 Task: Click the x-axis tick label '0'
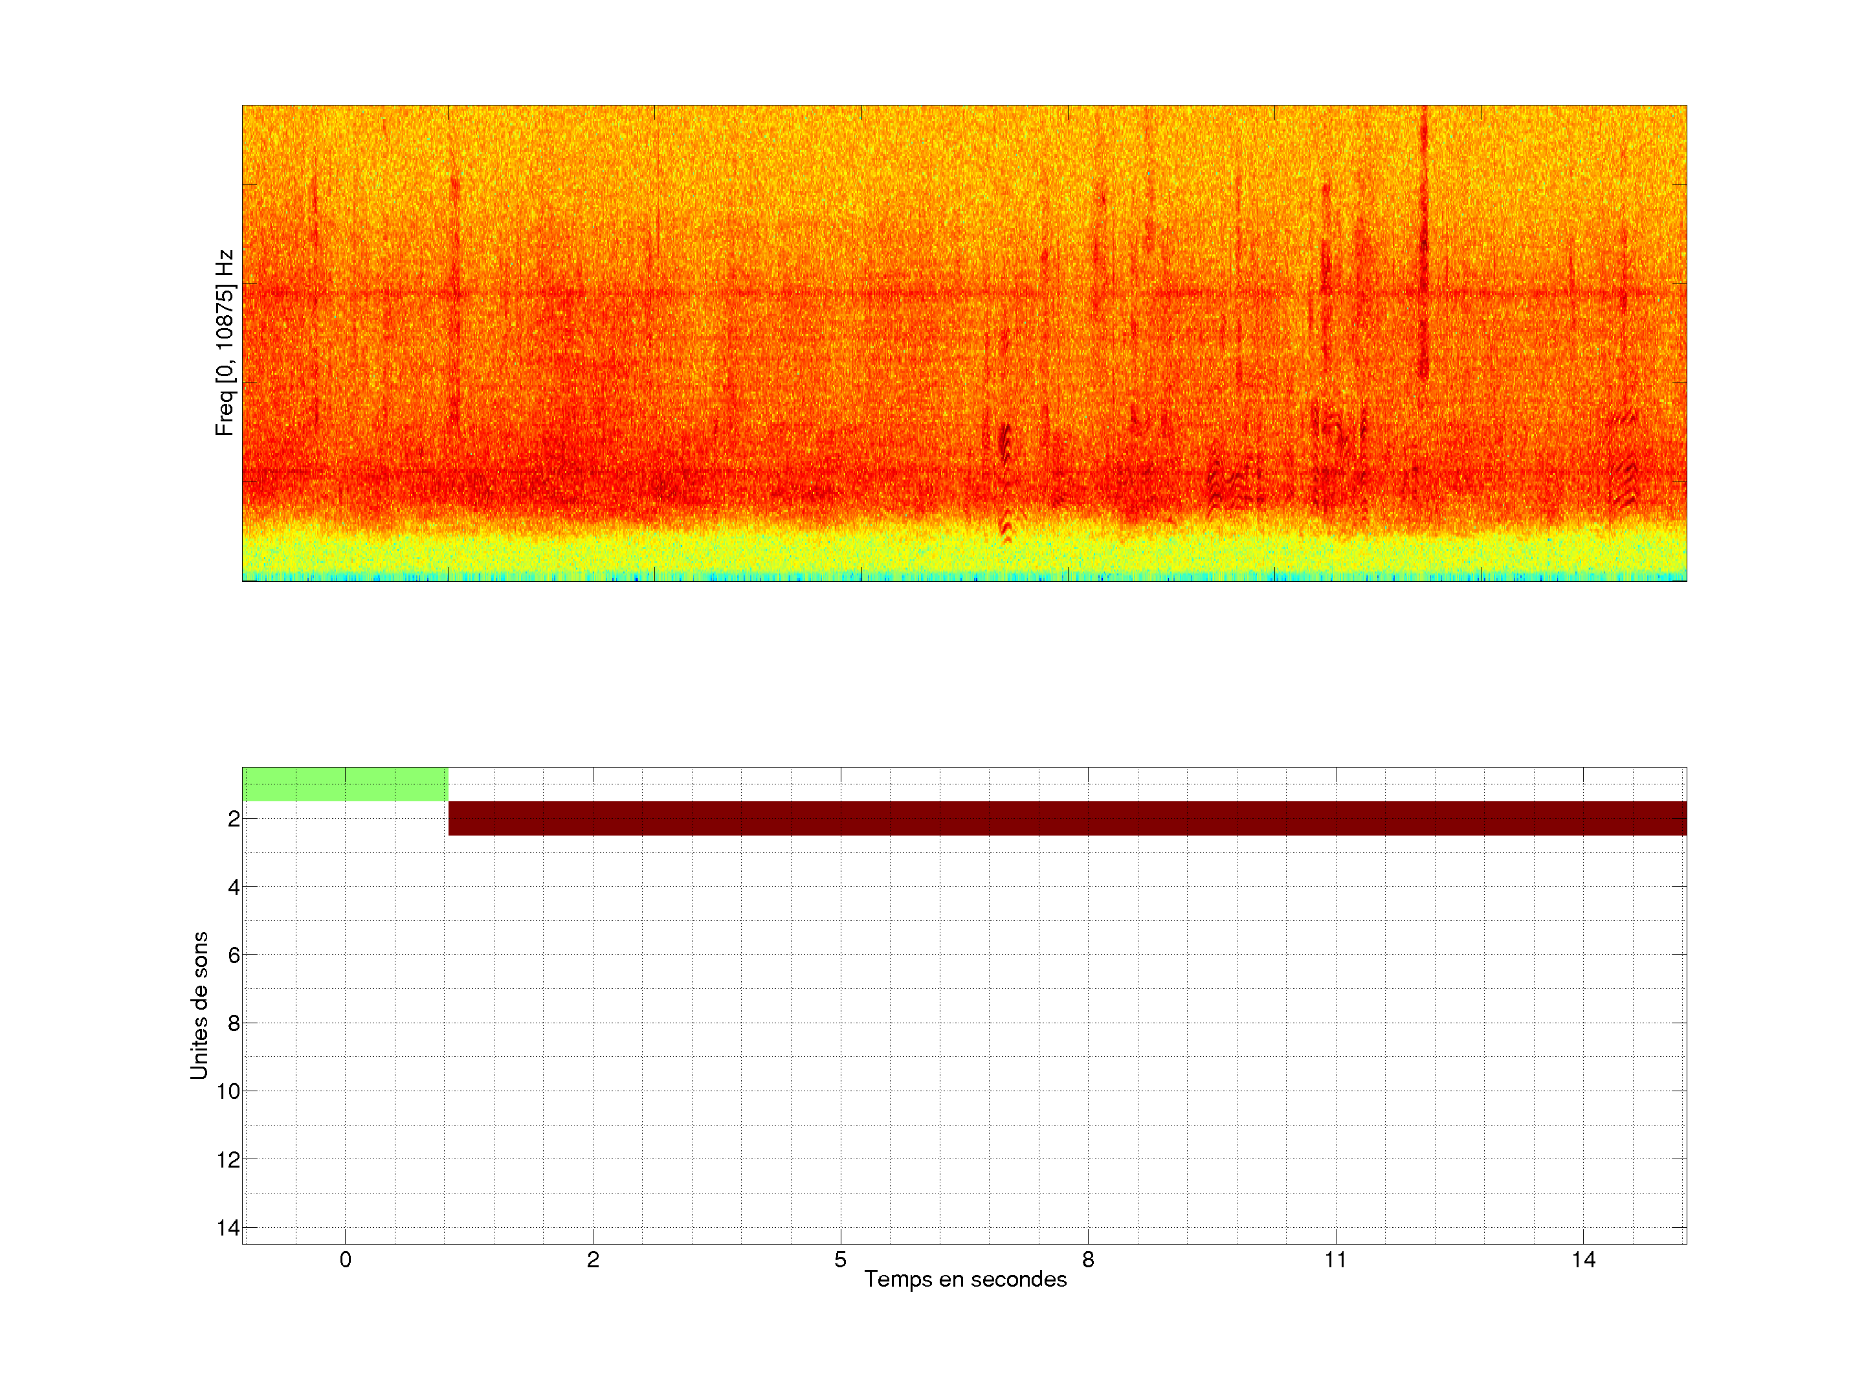click(x=345, y=1259)
